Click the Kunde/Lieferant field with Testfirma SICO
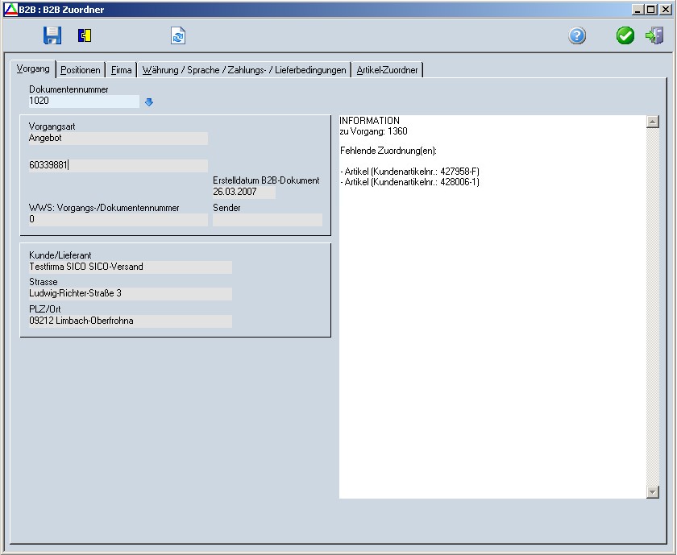677x555 pixels. 130,267
